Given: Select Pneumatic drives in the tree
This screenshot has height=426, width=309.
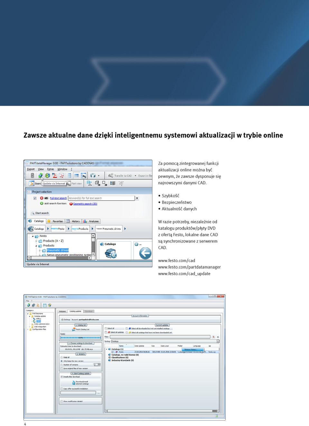Looking at the screenshot, I should (x=58, y=250).
